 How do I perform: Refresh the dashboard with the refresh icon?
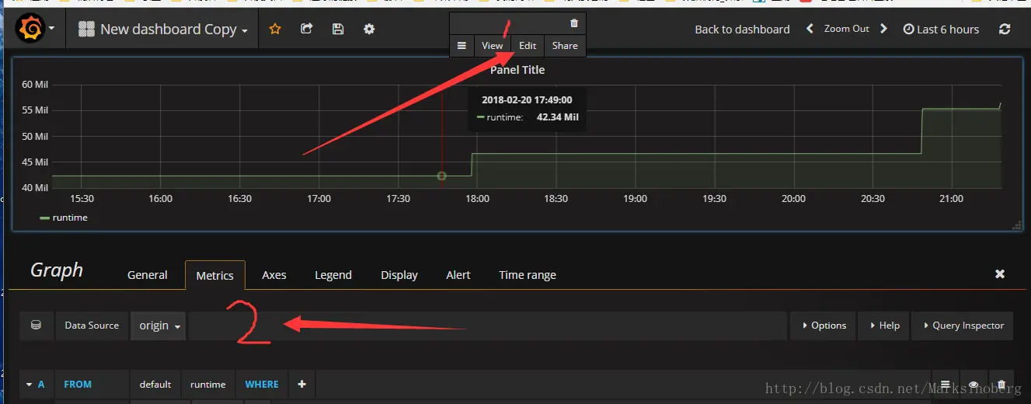coord(1005,29)
